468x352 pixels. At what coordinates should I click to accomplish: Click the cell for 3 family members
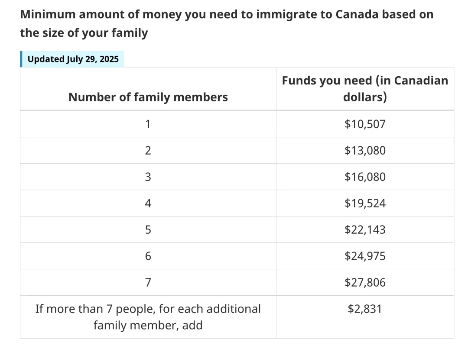[148, 177]
